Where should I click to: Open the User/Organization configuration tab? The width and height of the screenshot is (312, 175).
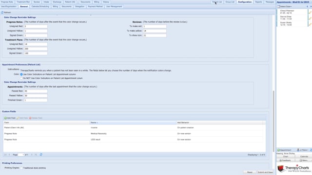[9, 6]
